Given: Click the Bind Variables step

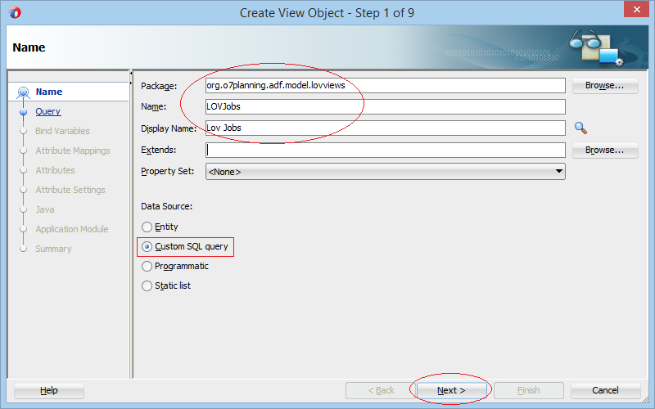Looking at the screenshot, I should (62, 131).
